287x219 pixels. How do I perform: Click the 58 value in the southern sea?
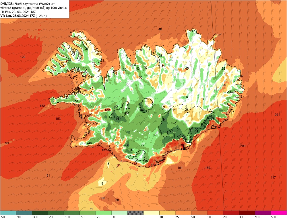pyautogui.click(x=117, y=200)
